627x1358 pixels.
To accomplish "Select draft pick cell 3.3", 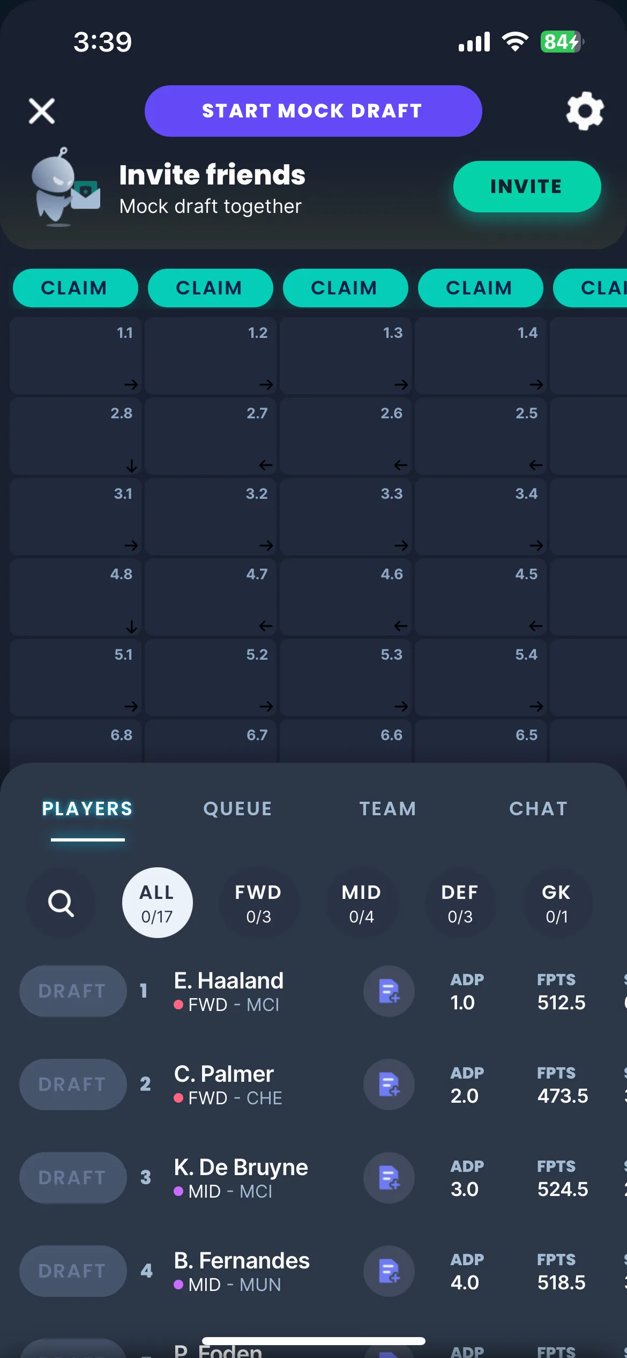I will [346, 516].
